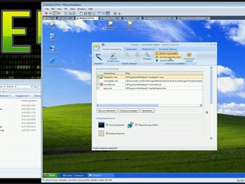
Task: Switch to Dateisystem ribbon tab
Action: 131,49
